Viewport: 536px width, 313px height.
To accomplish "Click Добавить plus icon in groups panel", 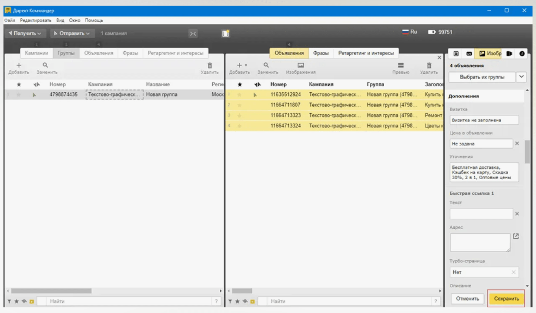I will [x=19, y=65].
